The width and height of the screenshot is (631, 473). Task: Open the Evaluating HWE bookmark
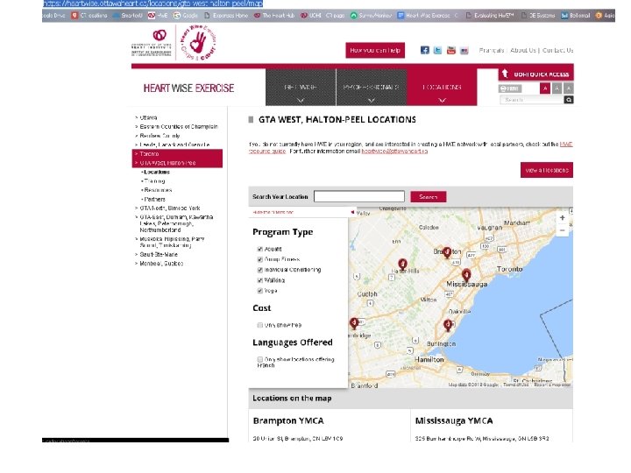[x=490, y=15]
